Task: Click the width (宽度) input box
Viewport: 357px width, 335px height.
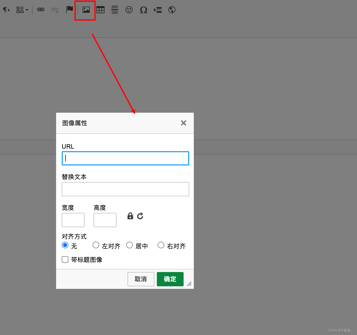Action: coord(73,220)
